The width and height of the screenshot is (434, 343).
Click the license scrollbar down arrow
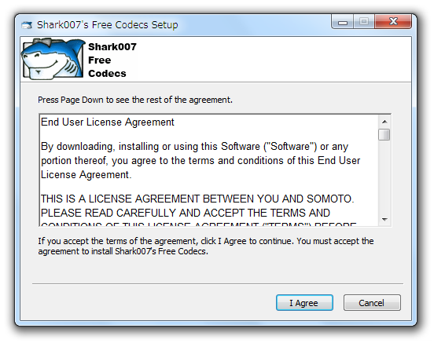click(384, 220)
